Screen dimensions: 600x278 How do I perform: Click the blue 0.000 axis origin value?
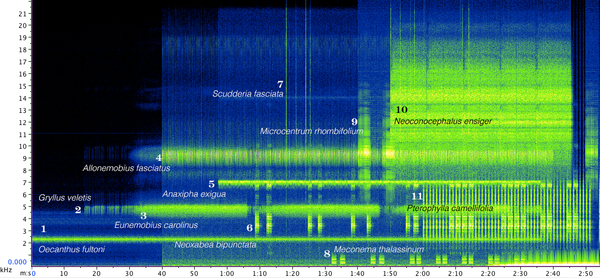pyautogui.click(x=16, y=262)
